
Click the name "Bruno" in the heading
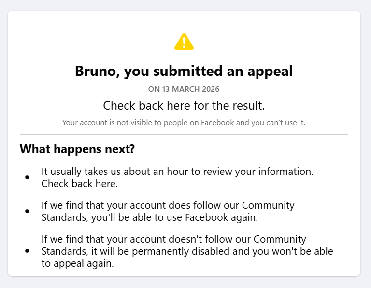click(96, 71)
